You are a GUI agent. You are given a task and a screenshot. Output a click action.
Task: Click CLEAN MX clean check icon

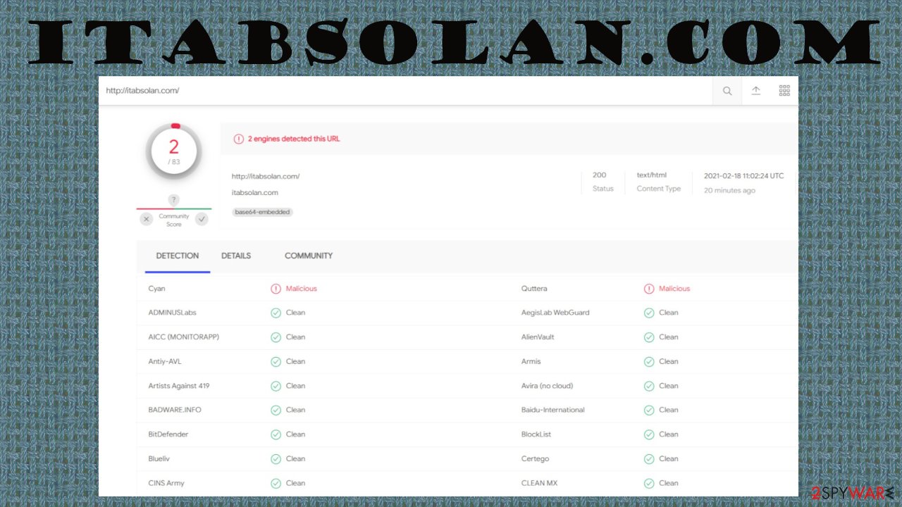tap(649, 483)
